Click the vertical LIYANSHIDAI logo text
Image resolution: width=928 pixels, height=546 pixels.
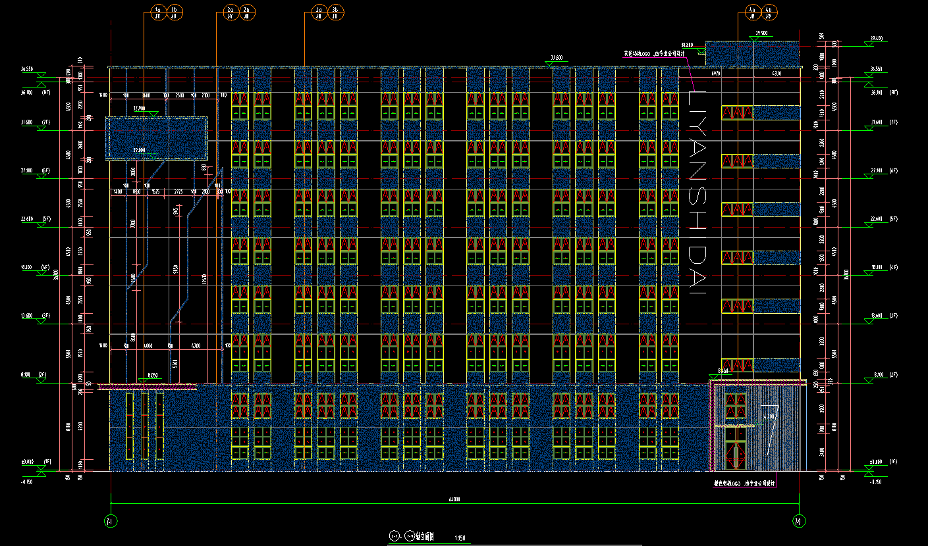(697, 191)
